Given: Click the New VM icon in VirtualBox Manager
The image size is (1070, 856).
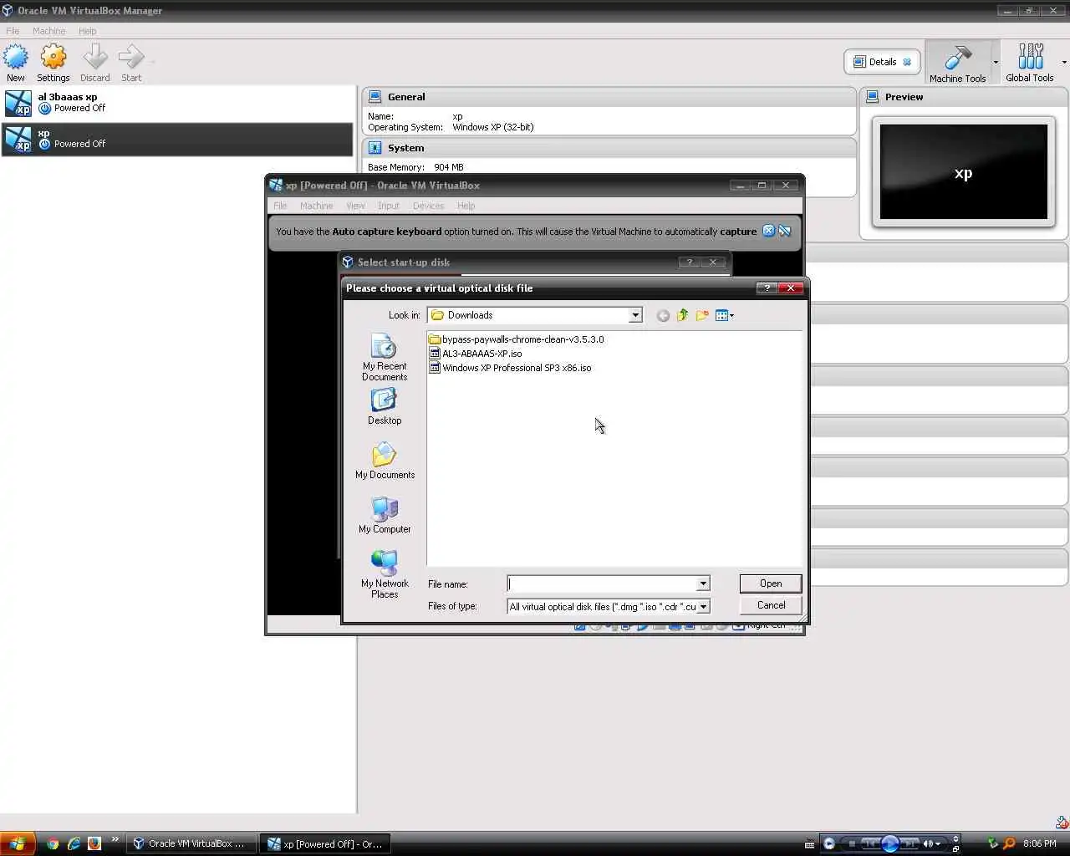Looking at the screenshot, I should coord(16,58).
